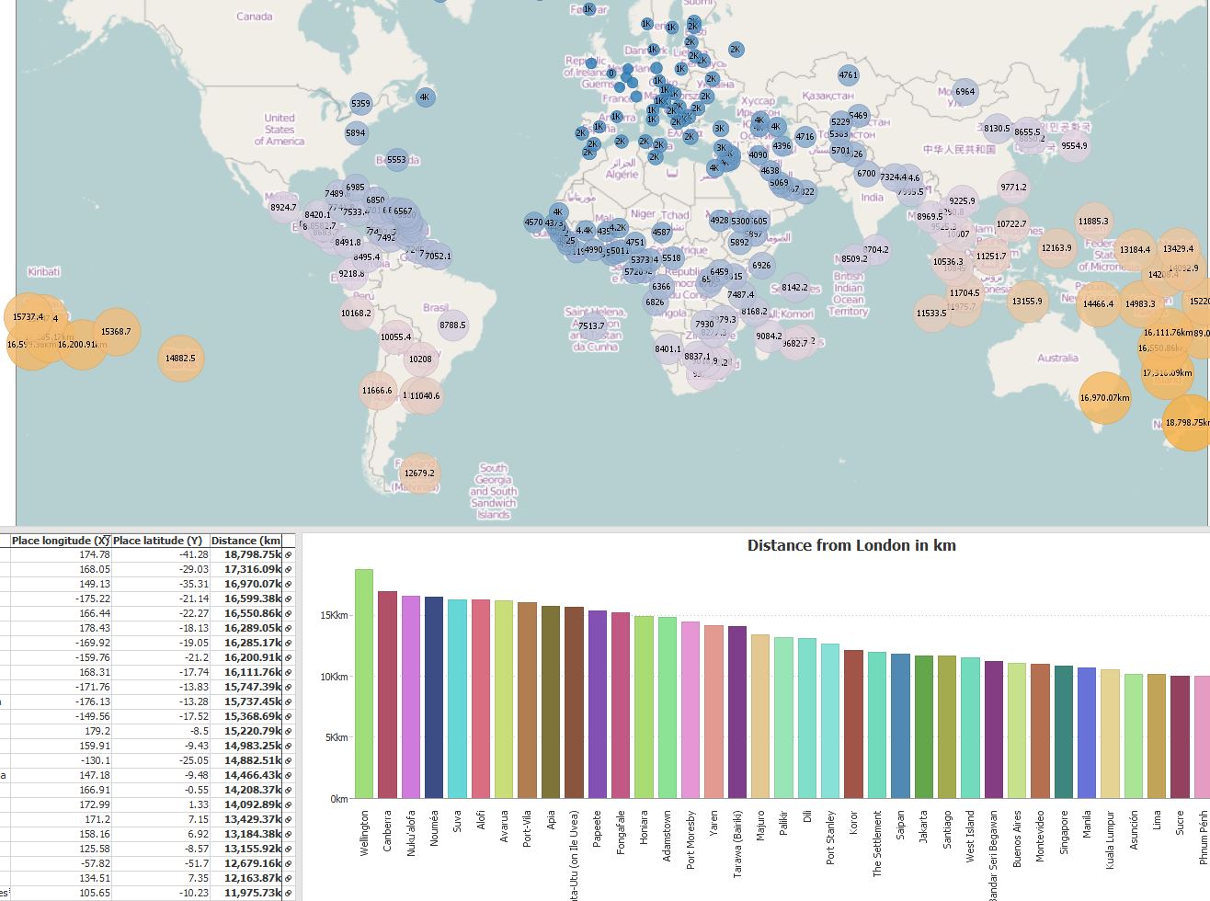The height and width of the screenshot is (901, 1210).
Task: Click link icon in the 13,429.37k table row
Action: 288,820
